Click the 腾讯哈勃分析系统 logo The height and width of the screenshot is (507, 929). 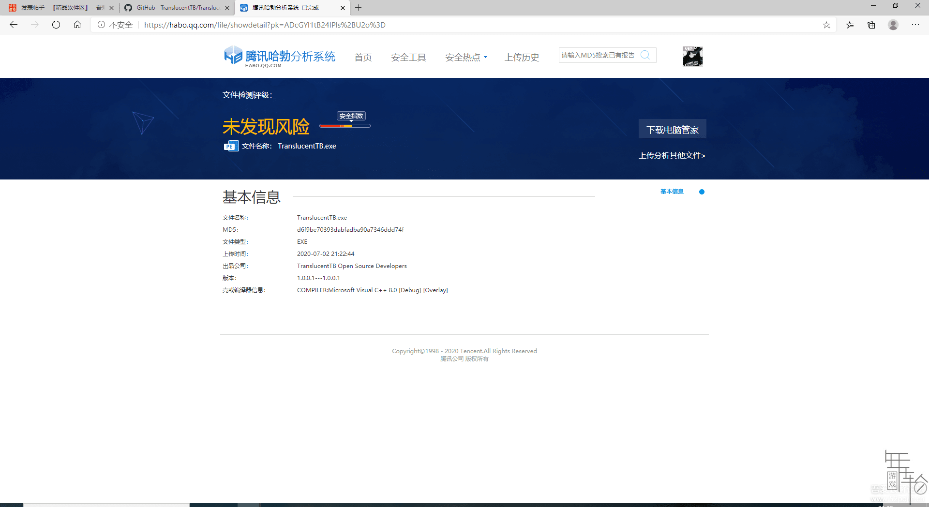coord(279,57)
